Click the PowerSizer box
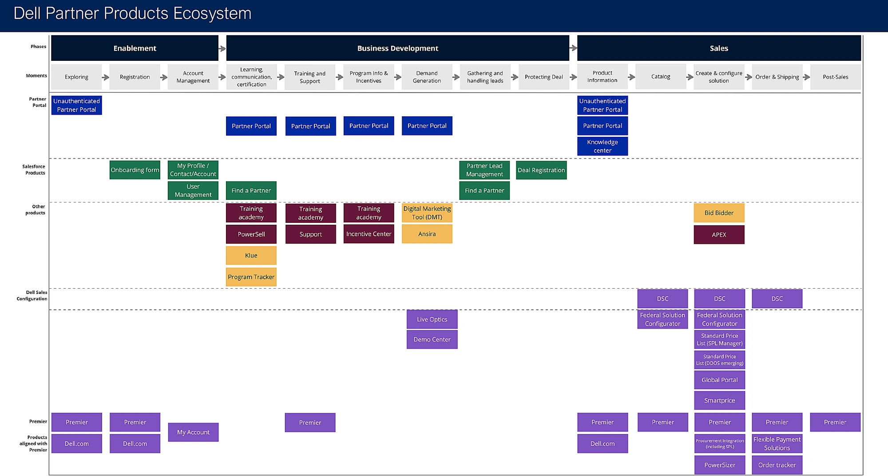The width and height of the screenshot is (888, 476). point(720,465)
